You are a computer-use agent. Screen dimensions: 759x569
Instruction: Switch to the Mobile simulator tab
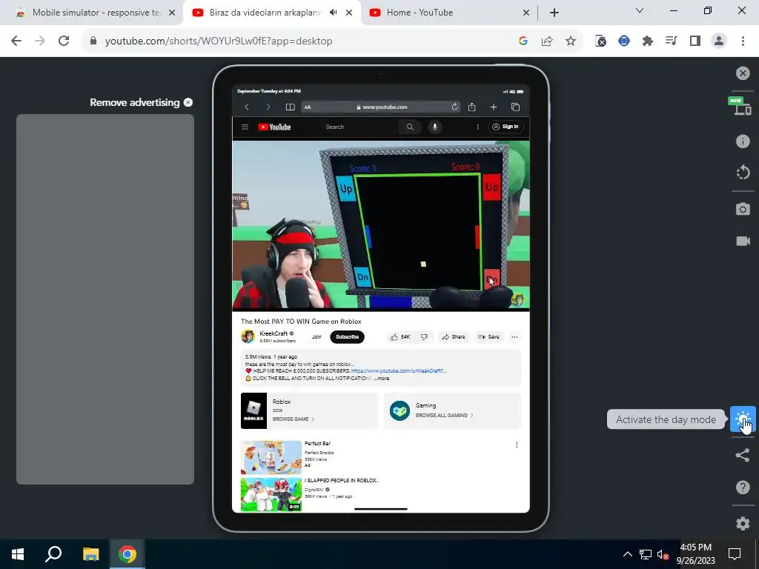(x=96, y=13)
